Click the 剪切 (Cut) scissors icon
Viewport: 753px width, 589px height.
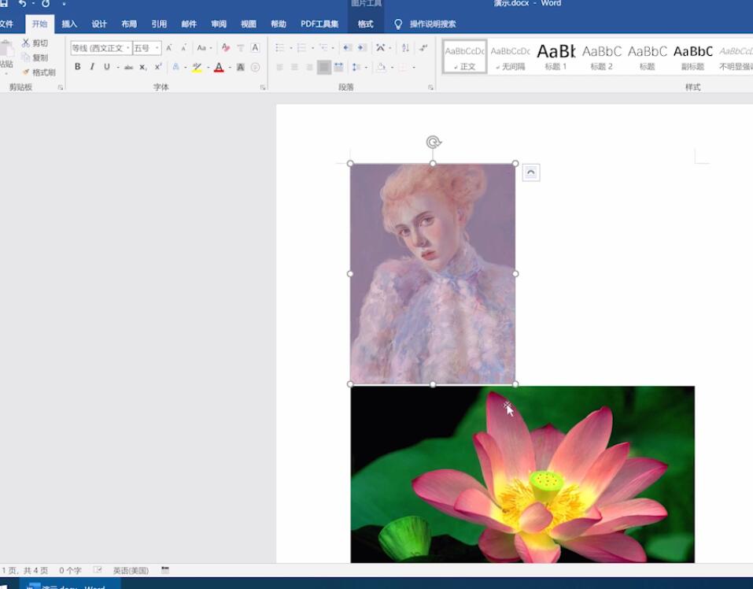[x=26, y=43]
